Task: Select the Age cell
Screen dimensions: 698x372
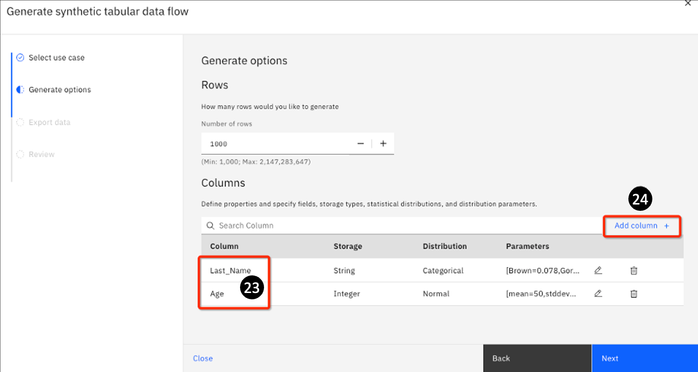Action: (217, 294)
